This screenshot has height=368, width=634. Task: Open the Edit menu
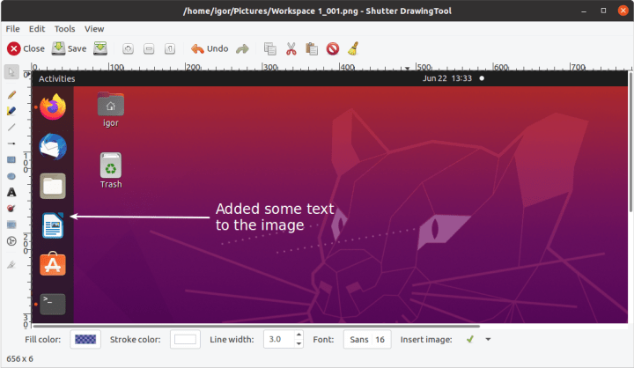(x=37, y=29)
